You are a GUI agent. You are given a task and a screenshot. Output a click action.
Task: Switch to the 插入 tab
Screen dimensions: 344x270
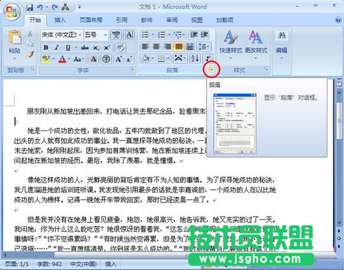[x=60, y=20]
